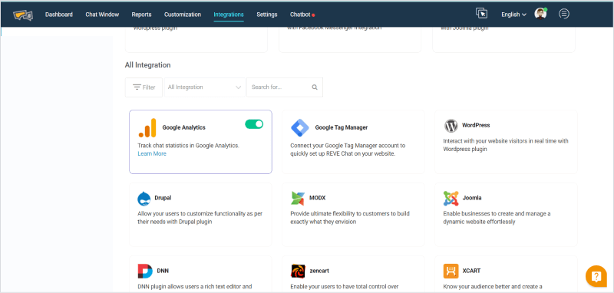Open the English language dropdown
This screenshot has height=293, width=614.
click(513, 15)
